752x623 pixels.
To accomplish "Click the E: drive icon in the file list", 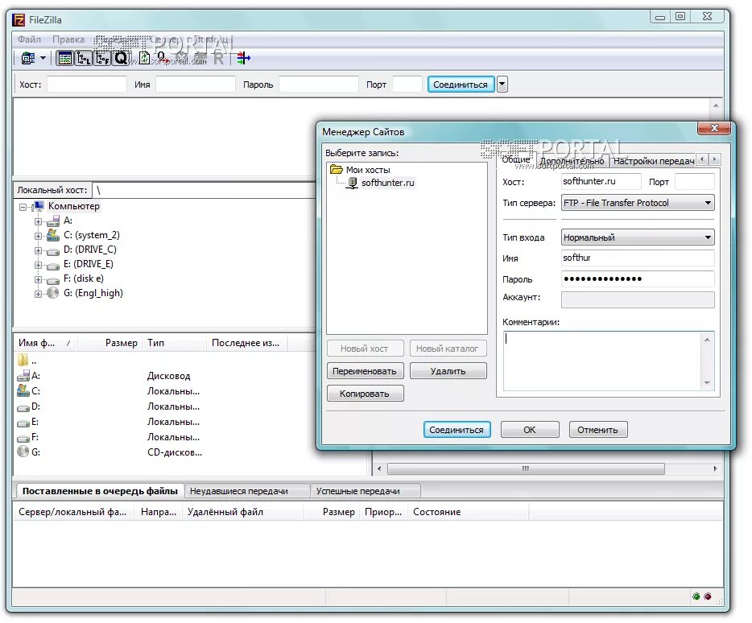I will 23,423.
